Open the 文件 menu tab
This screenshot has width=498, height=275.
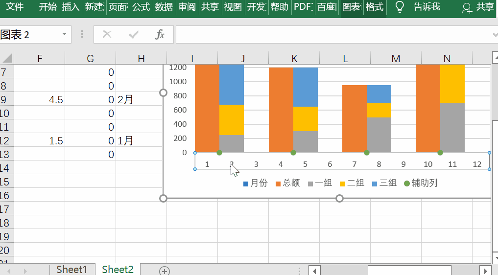click(15, 7)
